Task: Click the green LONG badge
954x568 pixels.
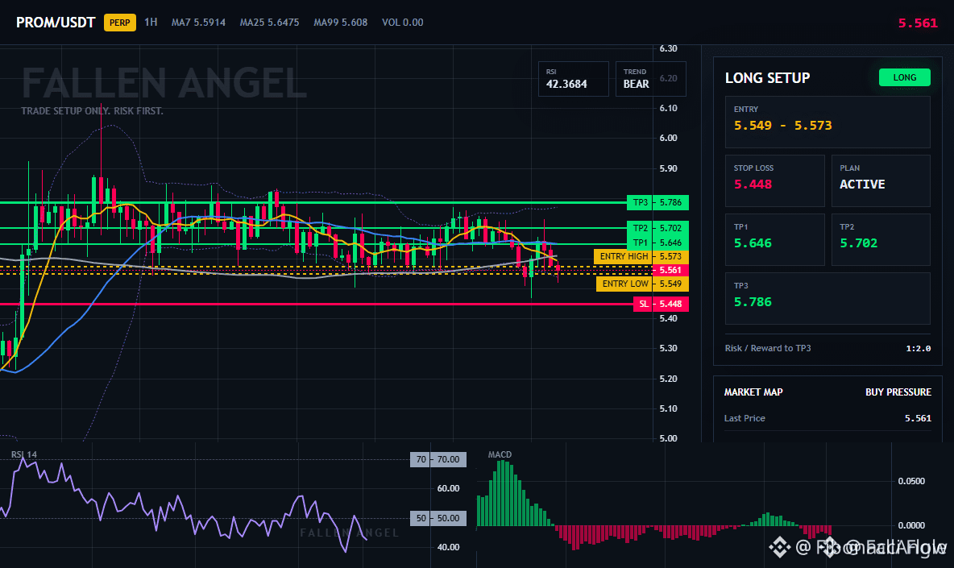Action: click(x=905, y=77)
